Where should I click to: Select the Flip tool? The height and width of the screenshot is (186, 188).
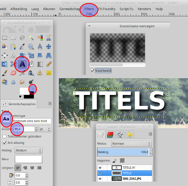coord(4,64)
